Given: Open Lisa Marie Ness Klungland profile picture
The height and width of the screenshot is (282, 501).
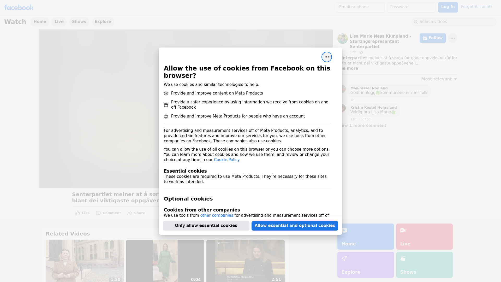Looking at the screenshot, I should [x=342, y=39].
